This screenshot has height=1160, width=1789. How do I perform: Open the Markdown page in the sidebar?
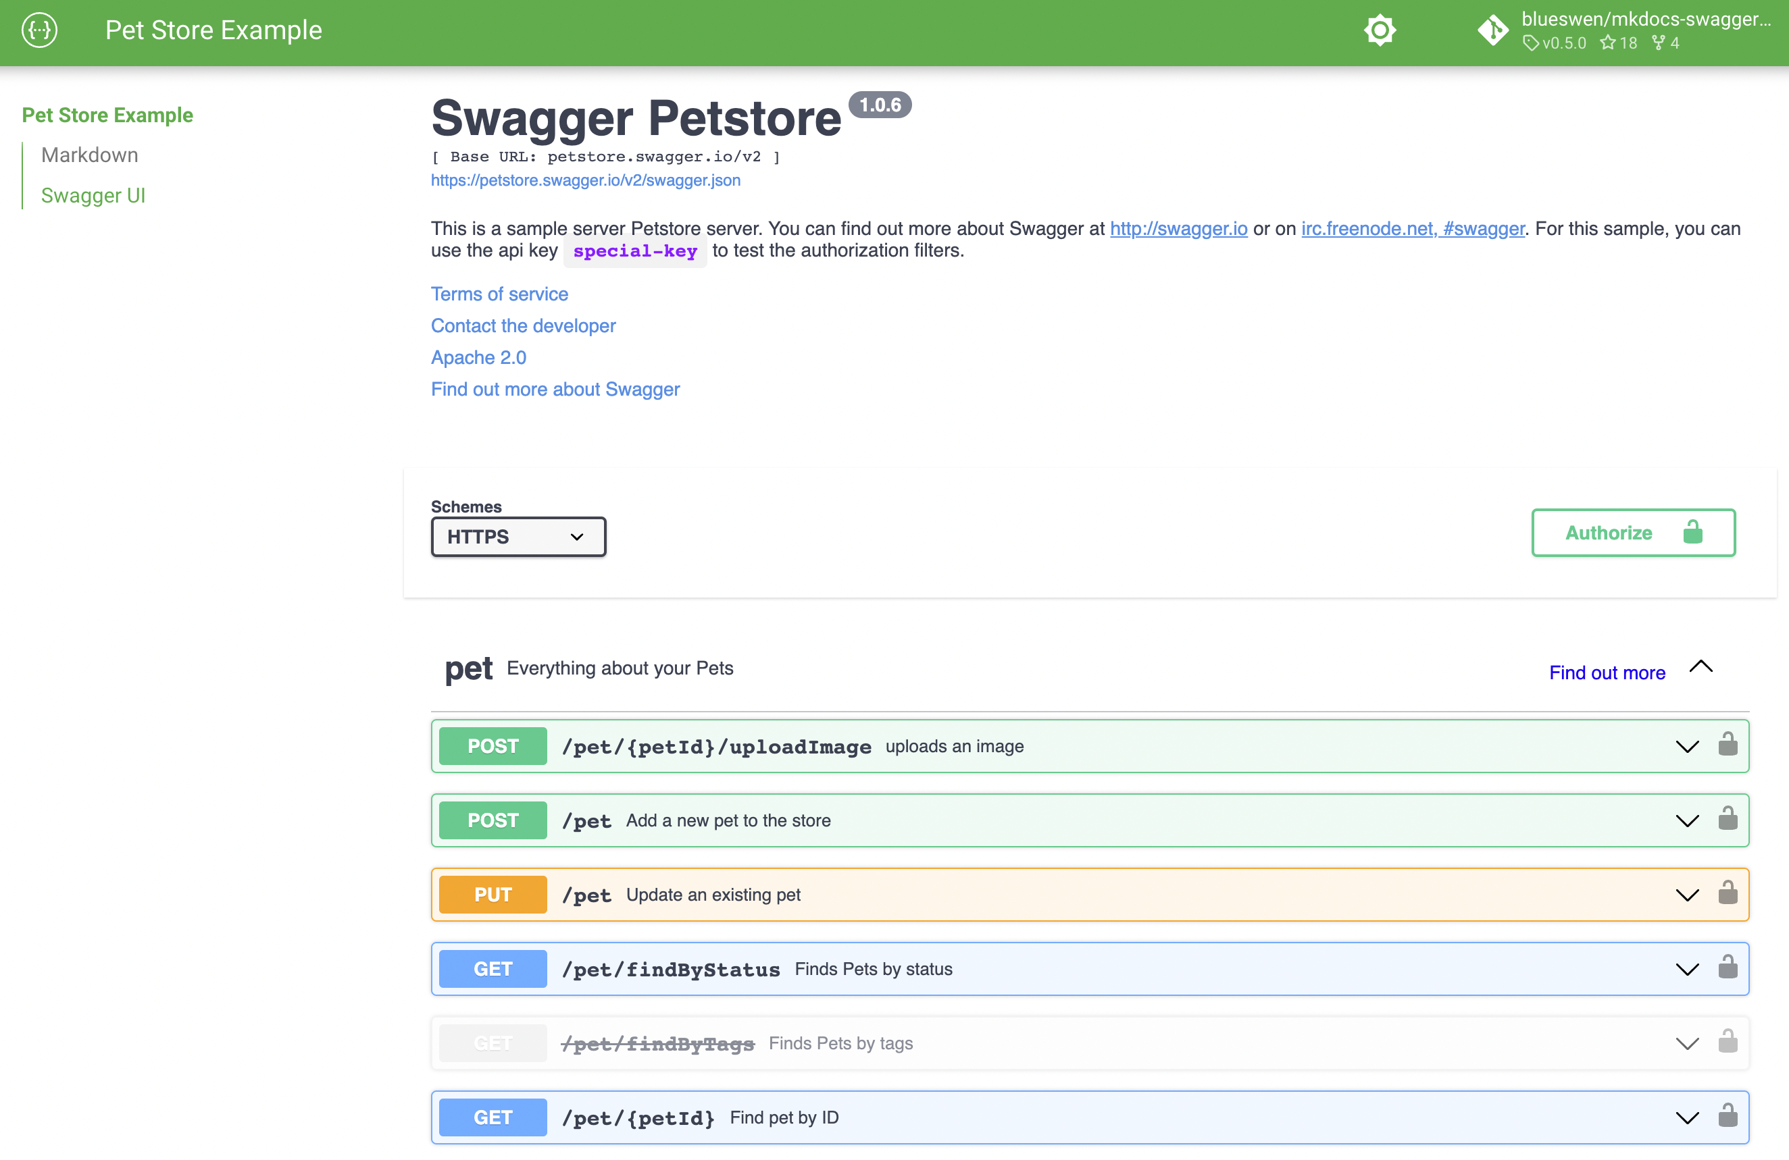click(x=89, y=155)
